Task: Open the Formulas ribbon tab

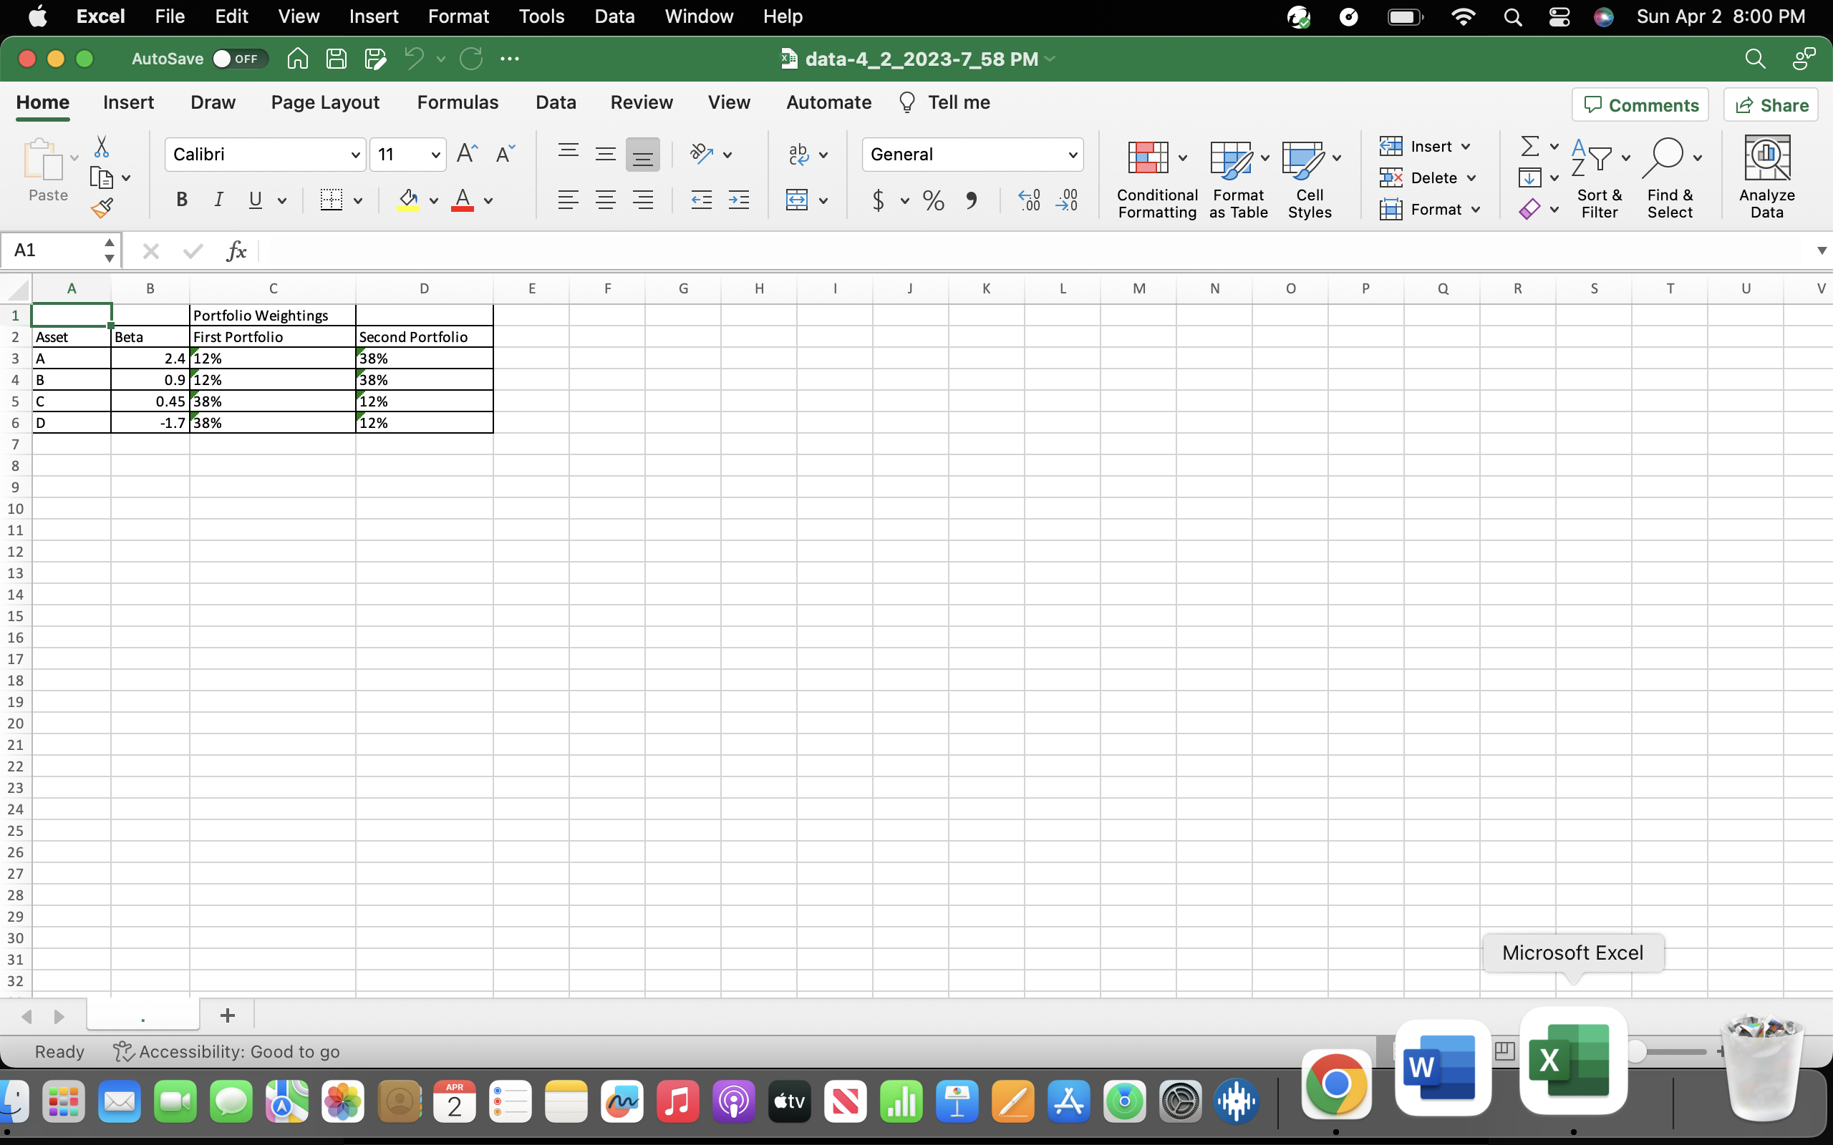Action: tap(457, 102)
